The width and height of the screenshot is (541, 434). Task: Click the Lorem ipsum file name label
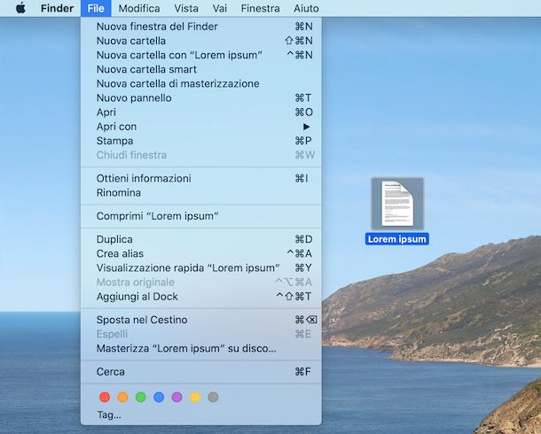click(397, 239)
